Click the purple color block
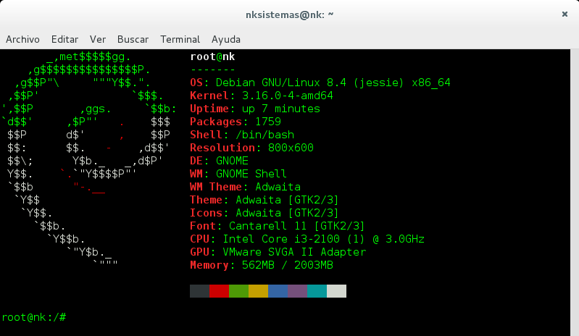 coord(297,291)
